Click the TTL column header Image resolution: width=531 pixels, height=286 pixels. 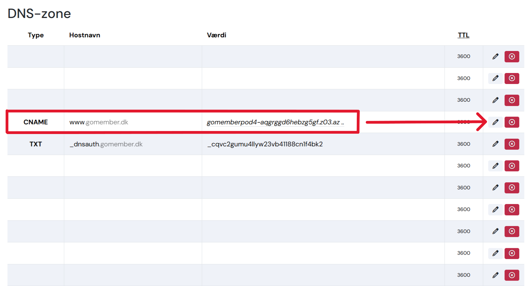click(x=464, y=35)
